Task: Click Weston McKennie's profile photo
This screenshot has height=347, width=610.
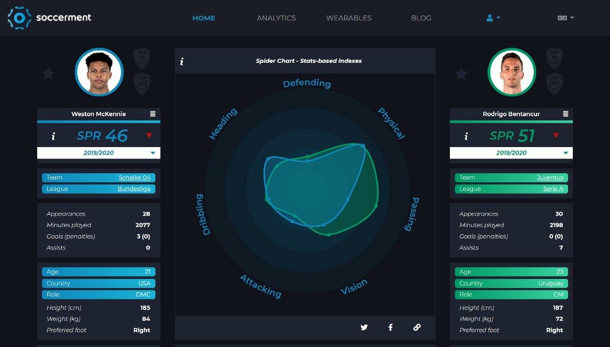Action: (x=99, y=72)
